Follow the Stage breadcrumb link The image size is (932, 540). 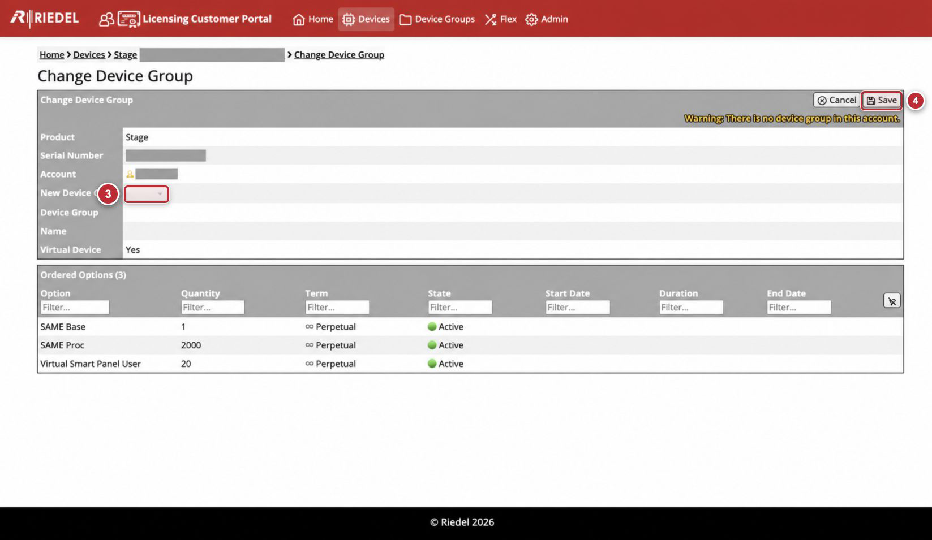[125, 55]
